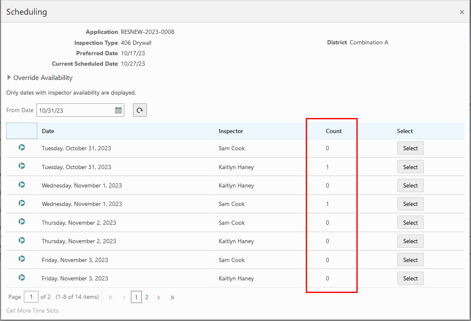The height and width of the screenshot is (321, 471).
Task: Expand time slots for Kaitlyn Haney November 3 row
Action: pos(22,277)
